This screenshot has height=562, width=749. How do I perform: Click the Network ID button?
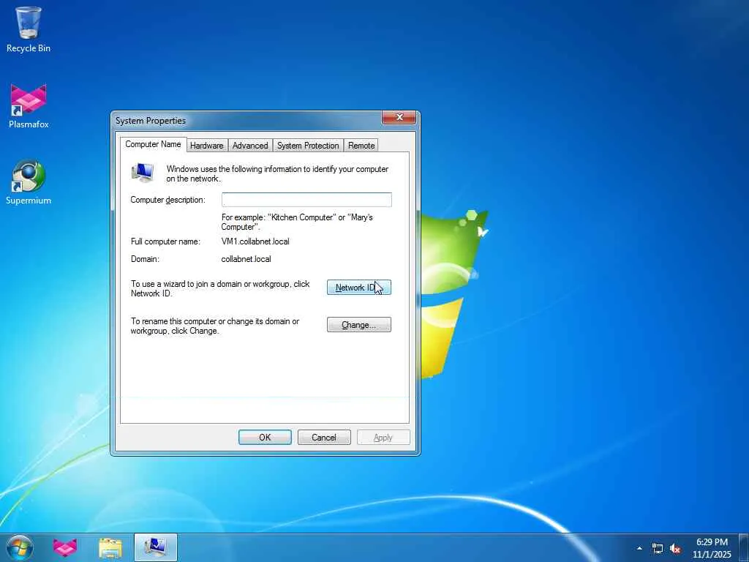(358, 287)
